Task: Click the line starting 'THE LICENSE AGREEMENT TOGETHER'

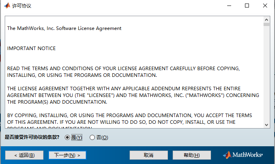Action: [x=124, y=89]
